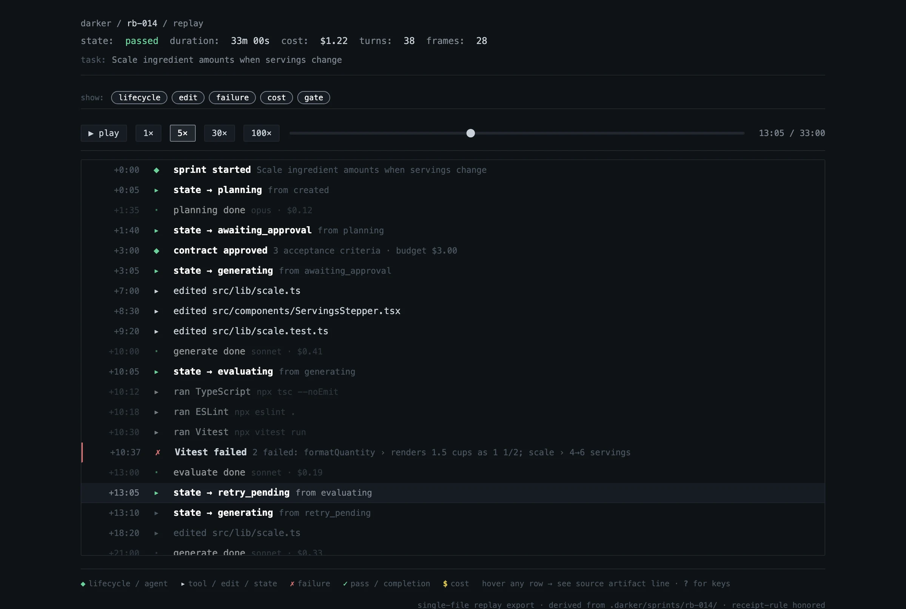The width and height of the screenshot is (906, 609).
Task: Click the 13:05 / 33:00 time readout
Action: [792, 133]
